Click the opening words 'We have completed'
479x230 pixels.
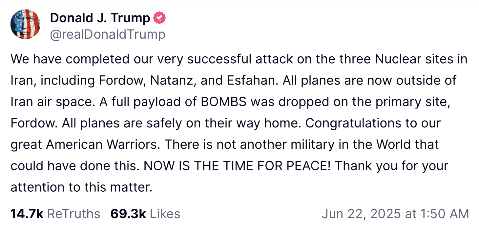pyautogui.click(x=65, y=60)
